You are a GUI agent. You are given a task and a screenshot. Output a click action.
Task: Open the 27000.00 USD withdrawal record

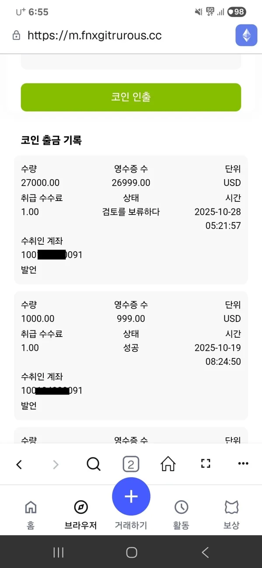point(131,219)
